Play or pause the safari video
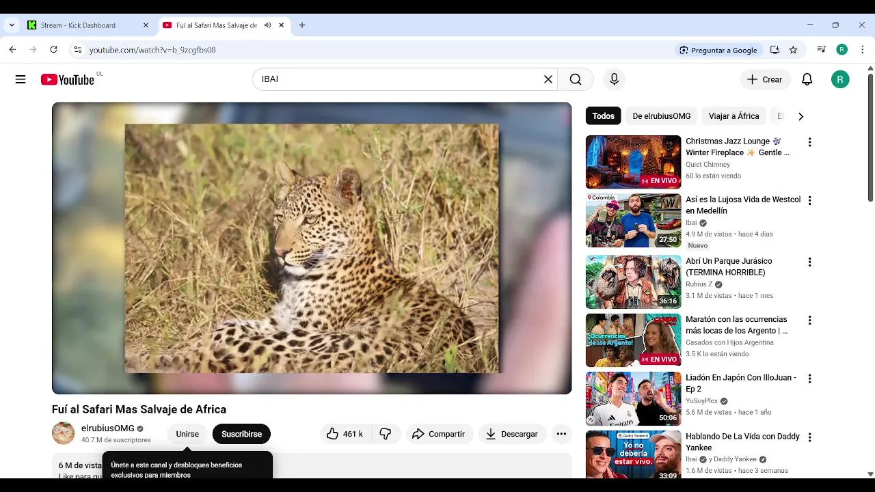Image resolution: width=875 pixels, height=492 pixels. click(312, 248)
